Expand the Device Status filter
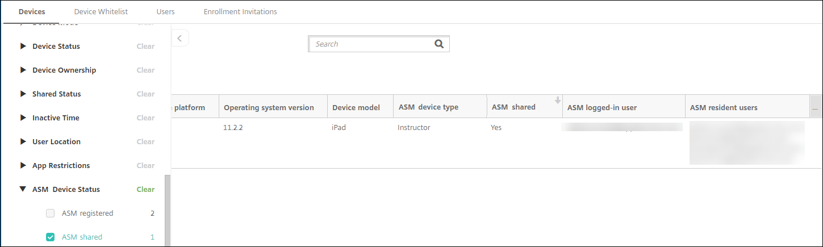Screen dimensions: 823x247 coord(23,47)
